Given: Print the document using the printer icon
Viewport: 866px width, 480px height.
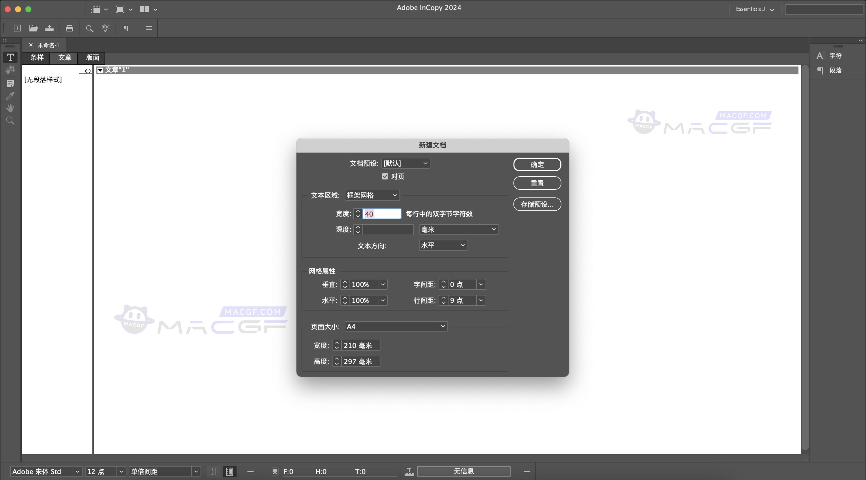Looking at the screenshot, I should pos(70,28).
